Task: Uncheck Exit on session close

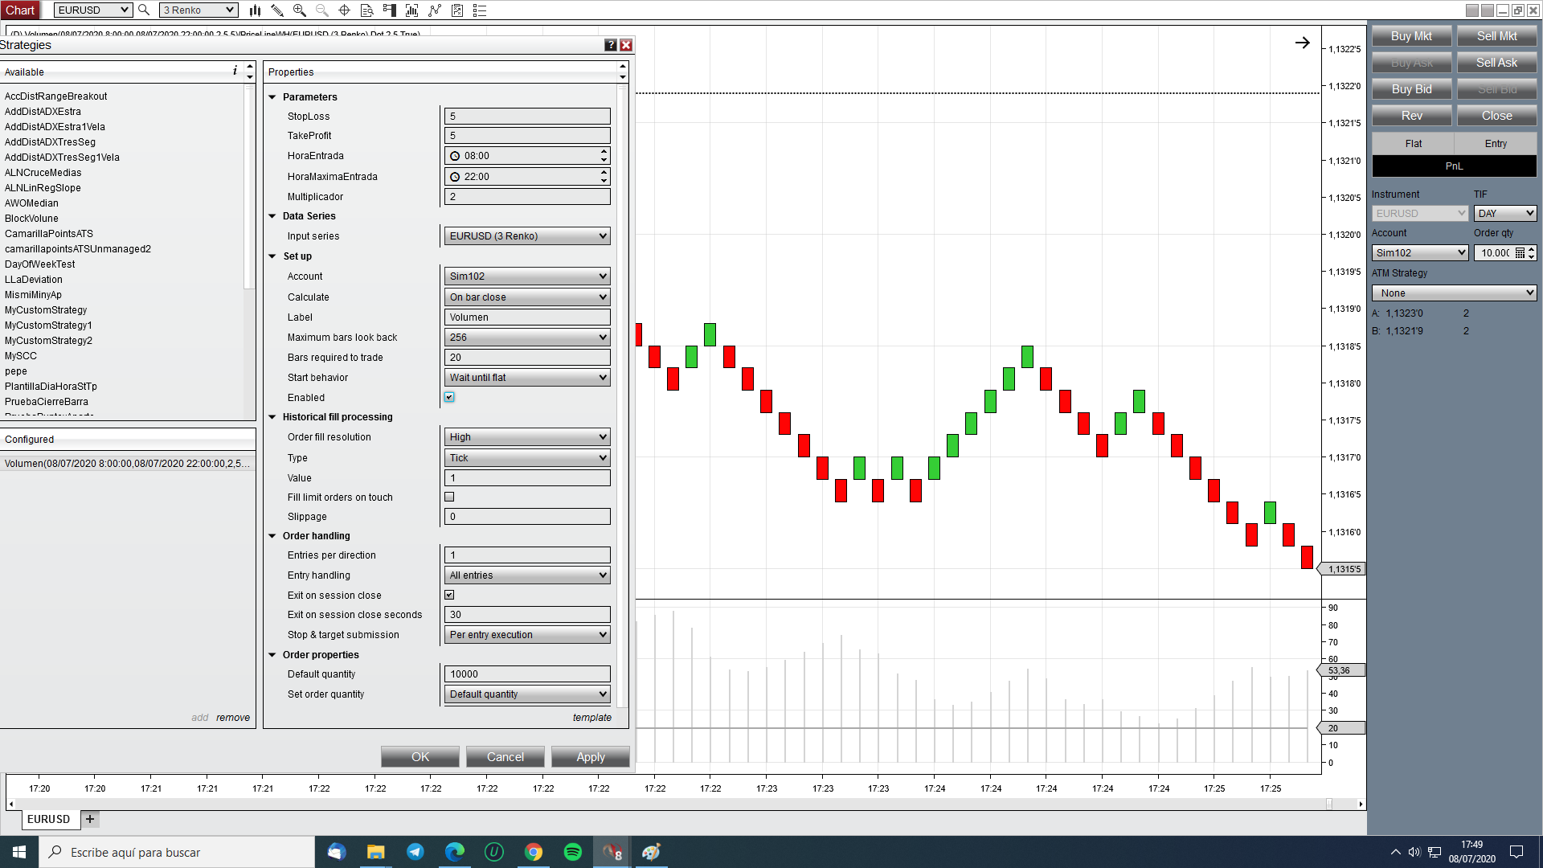Action: point(449,596)
